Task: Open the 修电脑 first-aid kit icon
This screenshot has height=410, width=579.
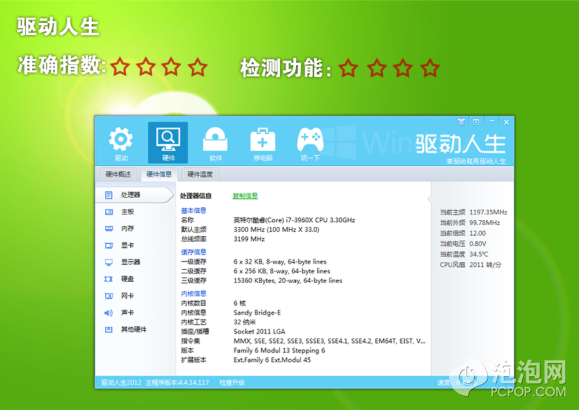Action: (262, 139)
